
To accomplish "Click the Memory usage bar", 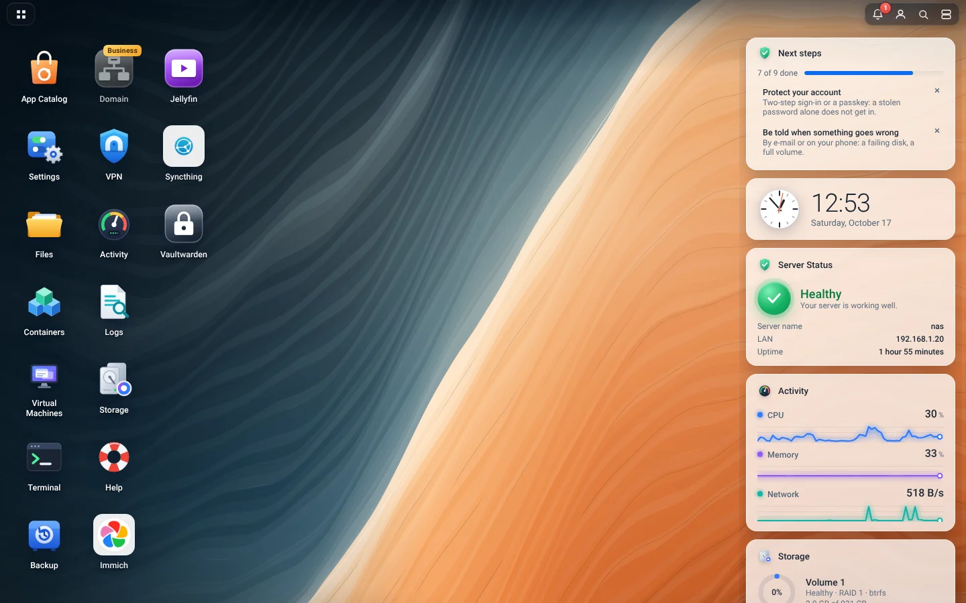I will click(x=851, y=476).
